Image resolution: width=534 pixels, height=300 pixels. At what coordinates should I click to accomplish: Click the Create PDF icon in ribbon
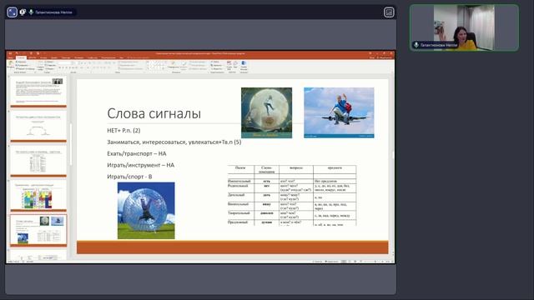coord(229,65)
